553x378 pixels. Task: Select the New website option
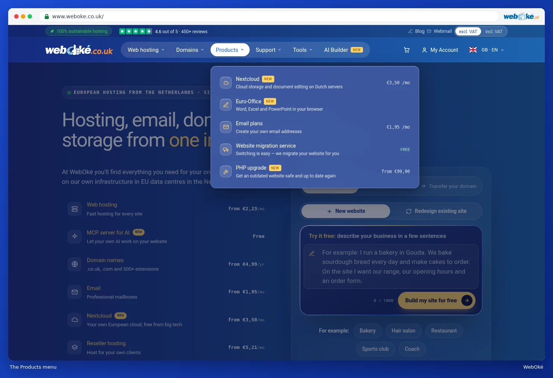(346, 211)
